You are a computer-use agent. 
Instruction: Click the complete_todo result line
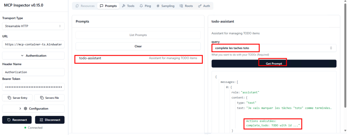pyautogui.click(x=273, y=125)
